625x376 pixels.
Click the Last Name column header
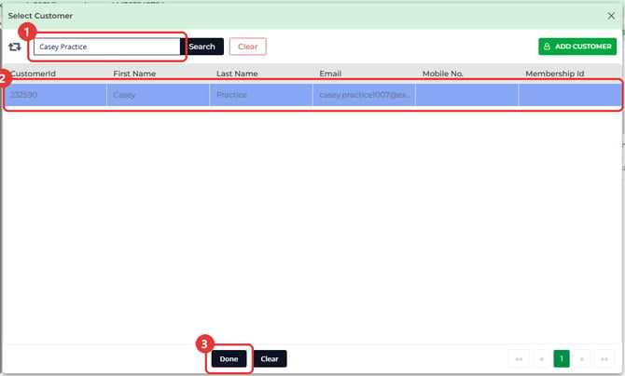(x=237, y=74)
